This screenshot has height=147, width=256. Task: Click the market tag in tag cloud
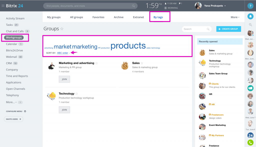click(x=62, y=47)
